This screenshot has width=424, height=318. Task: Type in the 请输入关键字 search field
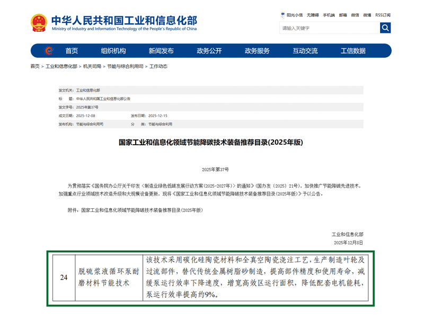pos(329,28)
